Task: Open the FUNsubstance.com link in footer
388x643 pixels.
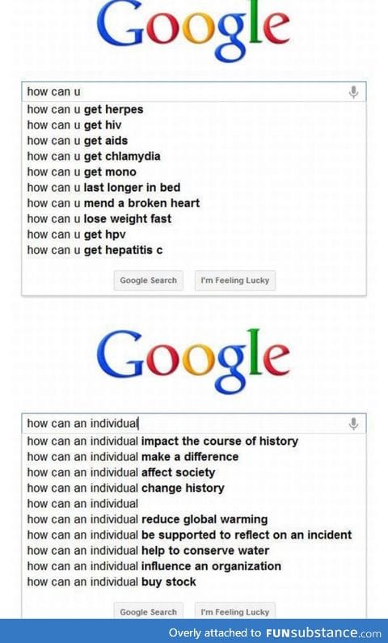Action: click(323, 632)
